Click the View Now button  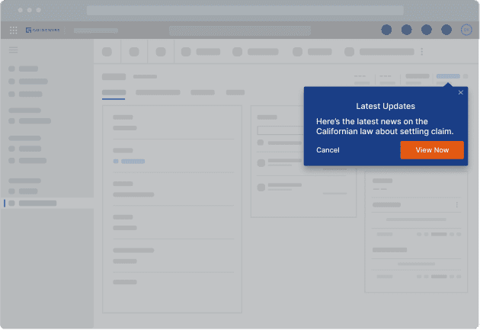(432, 150)
